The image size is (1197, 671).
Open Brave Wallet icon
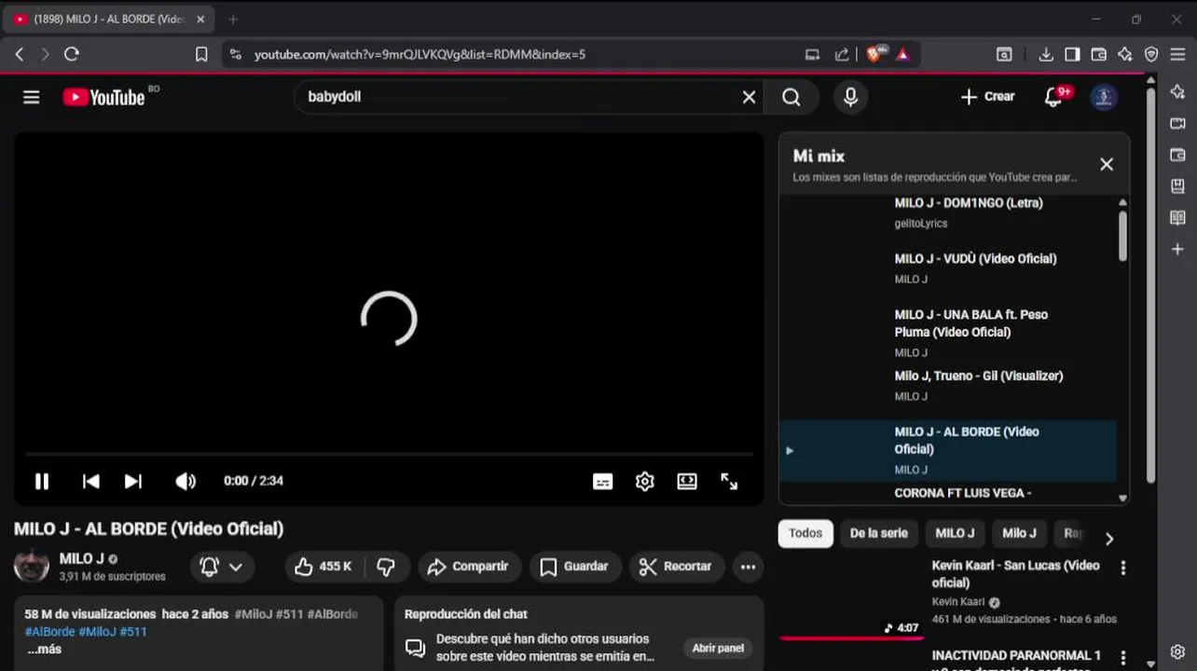coord(1098,54)
